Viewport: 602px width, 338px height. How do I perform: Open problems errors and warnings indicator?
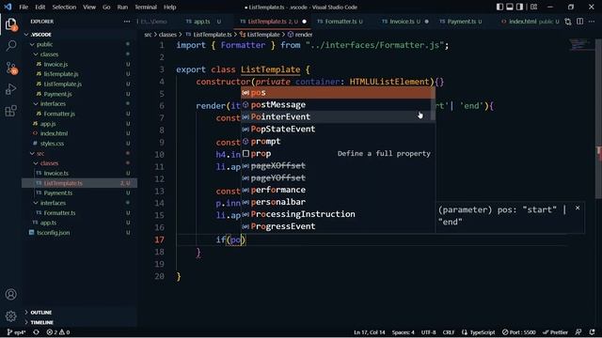pos(58,332)
